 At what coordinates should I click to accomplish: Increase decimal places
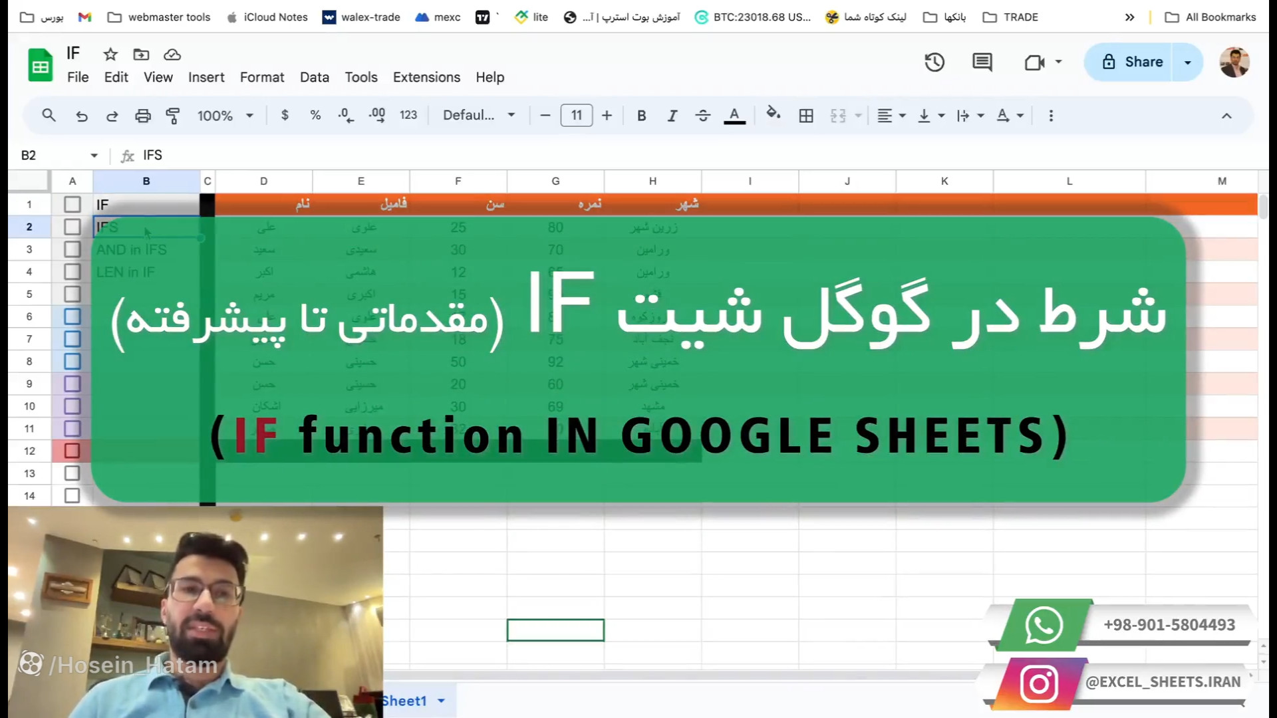[376, 115]
